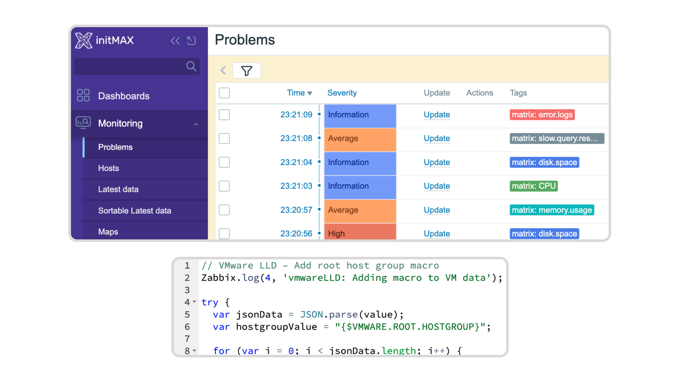Click the back arrow beside filter
The image size is (680, 382).
223,70
